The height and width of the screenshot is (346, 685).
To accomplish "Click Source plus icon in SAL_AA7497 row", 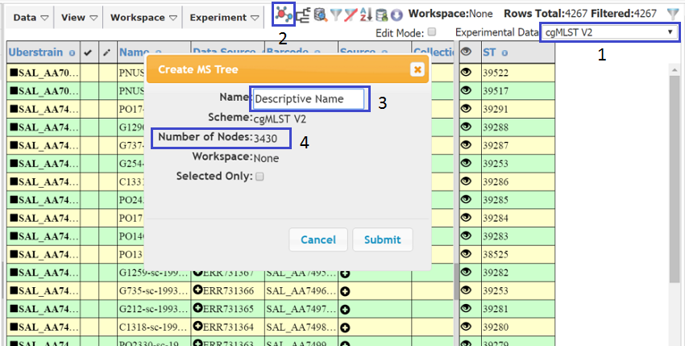I will coord(345,310).
